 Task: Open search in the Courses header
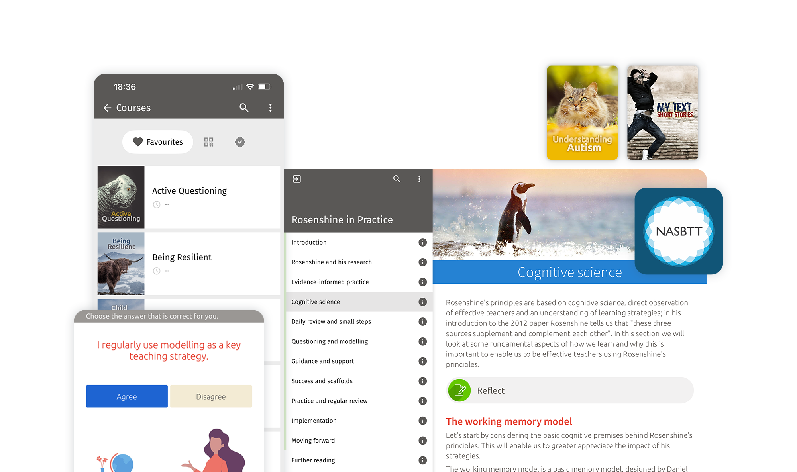(x=244, y=108)
